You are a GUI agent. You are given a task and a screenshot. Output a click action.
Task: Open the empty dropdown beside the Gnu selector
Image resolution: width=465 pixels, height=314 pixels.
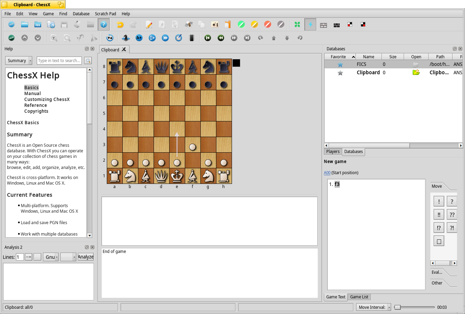(68, 257)
